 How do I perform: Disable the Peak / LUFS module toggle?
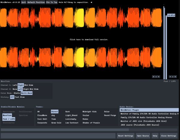coord(9,119)
